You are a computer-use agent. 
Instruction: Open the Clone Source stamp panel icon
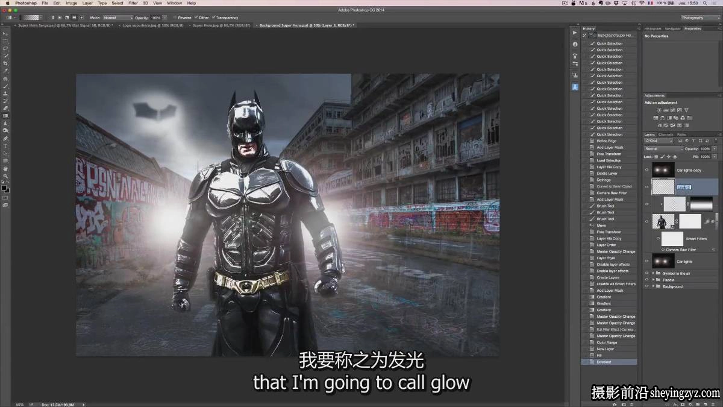pos(575,75)
